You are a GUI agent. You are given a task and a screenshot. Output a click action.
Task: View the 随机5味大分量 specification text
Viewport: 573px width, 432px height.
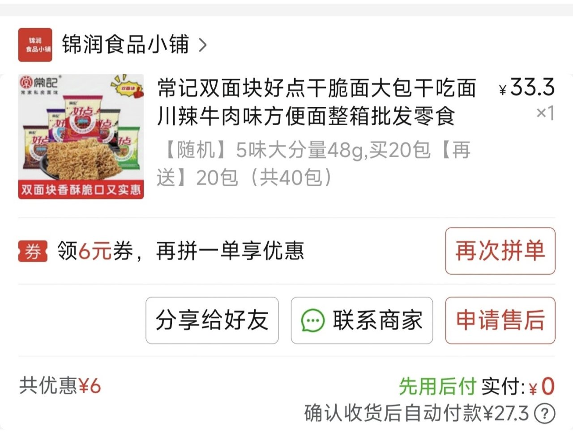(x=314, y=164)
